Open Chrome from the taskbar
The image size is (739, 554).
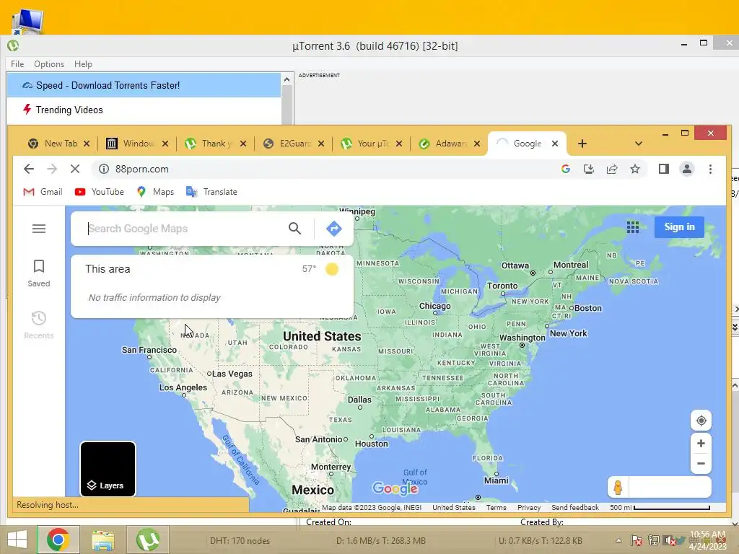pyautogui.click(x=58, y=540)
